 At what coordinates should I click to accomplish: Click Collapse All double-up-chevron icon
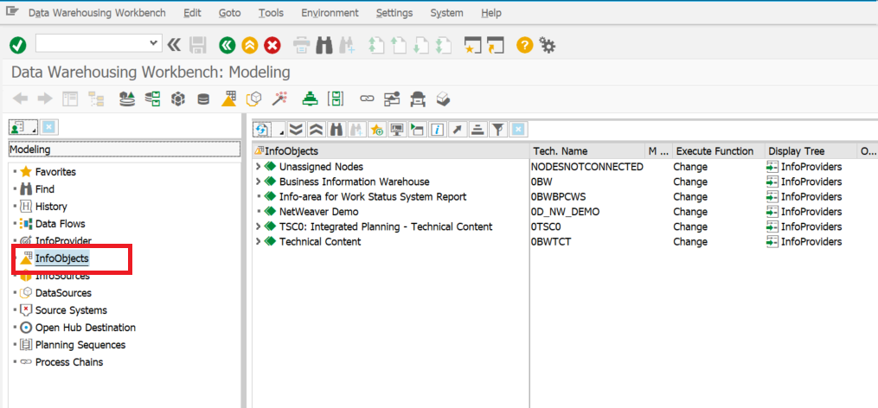click(317, 130)
